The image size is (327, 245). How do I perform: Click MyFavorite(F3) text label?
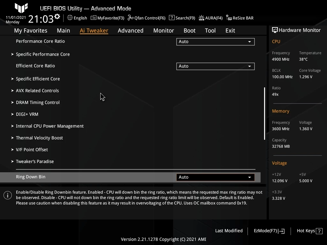(x=111, y=18)
